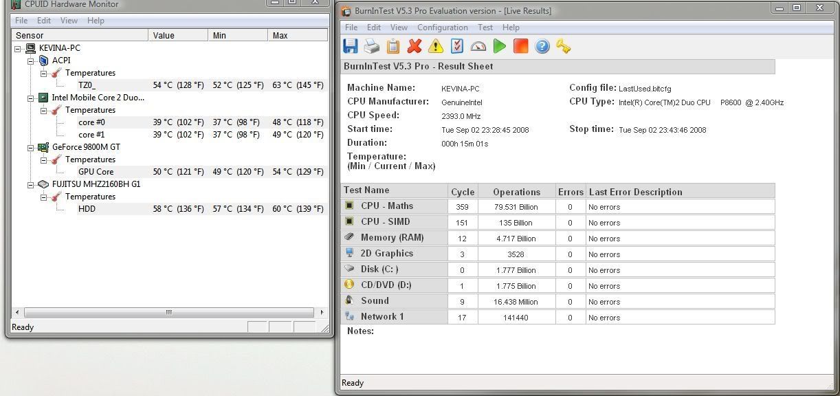Image resolution: width=840 pixels, height=396 pixels.
Task: Select the CPU - SIMD test row
Action: (557, 222)
